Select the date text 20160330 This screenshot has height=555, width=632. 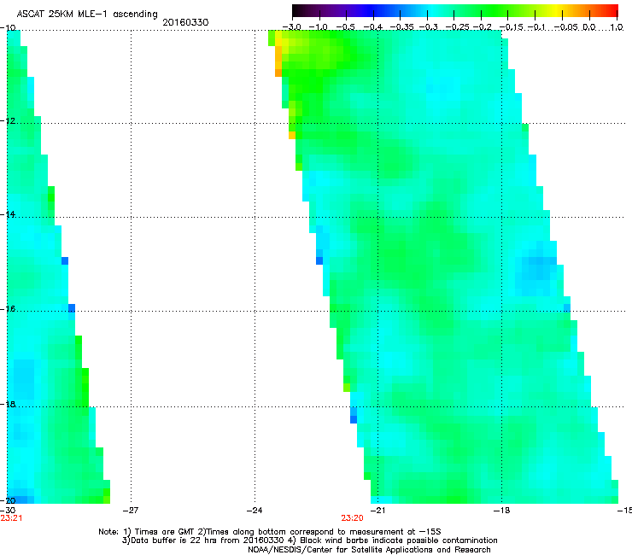pos(185,22)
